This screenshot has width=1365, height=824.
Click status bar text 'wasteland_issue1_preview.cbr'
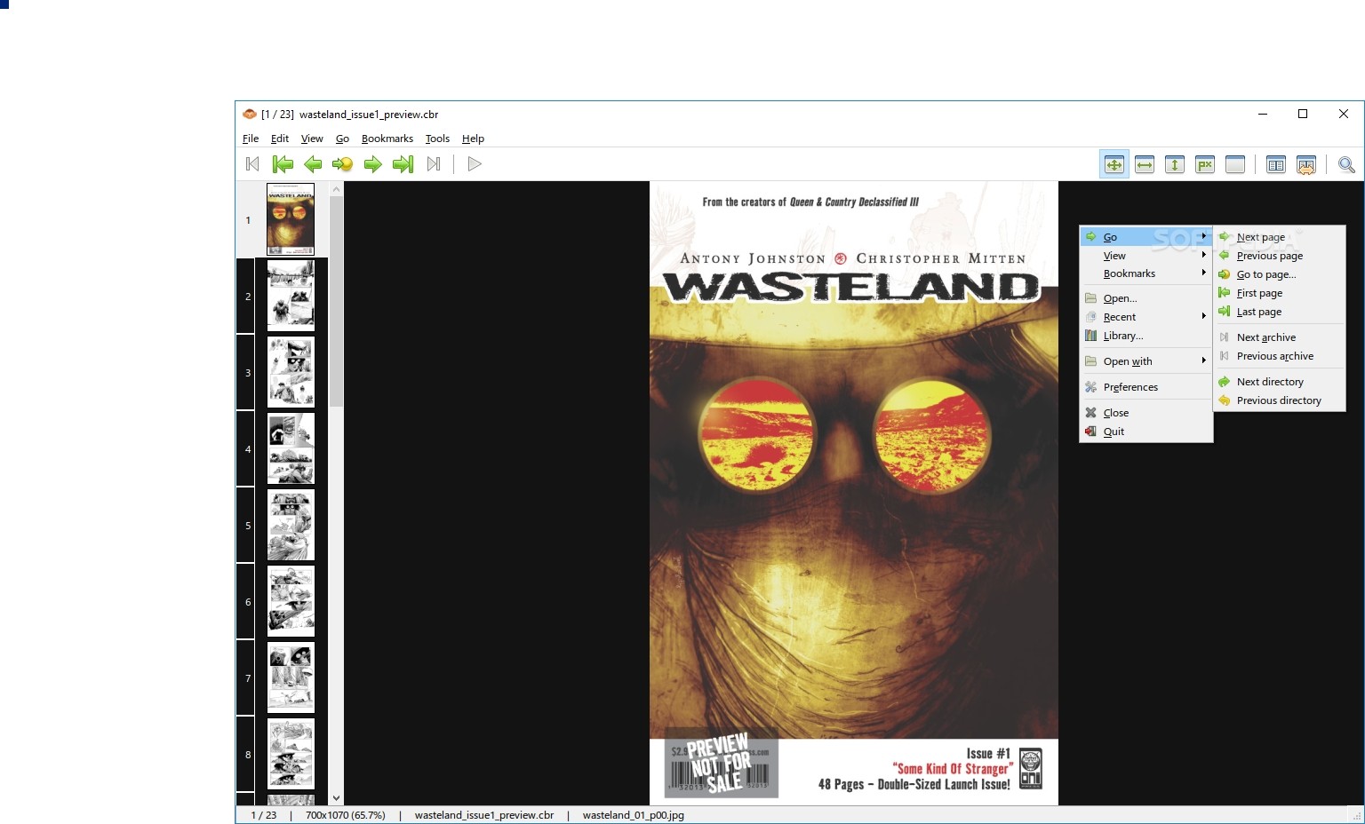[484, 815]
